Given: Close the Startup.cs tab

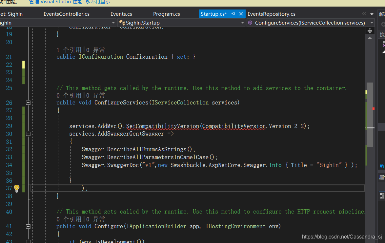Looking at the screenshot, I should tap(241, 14).
